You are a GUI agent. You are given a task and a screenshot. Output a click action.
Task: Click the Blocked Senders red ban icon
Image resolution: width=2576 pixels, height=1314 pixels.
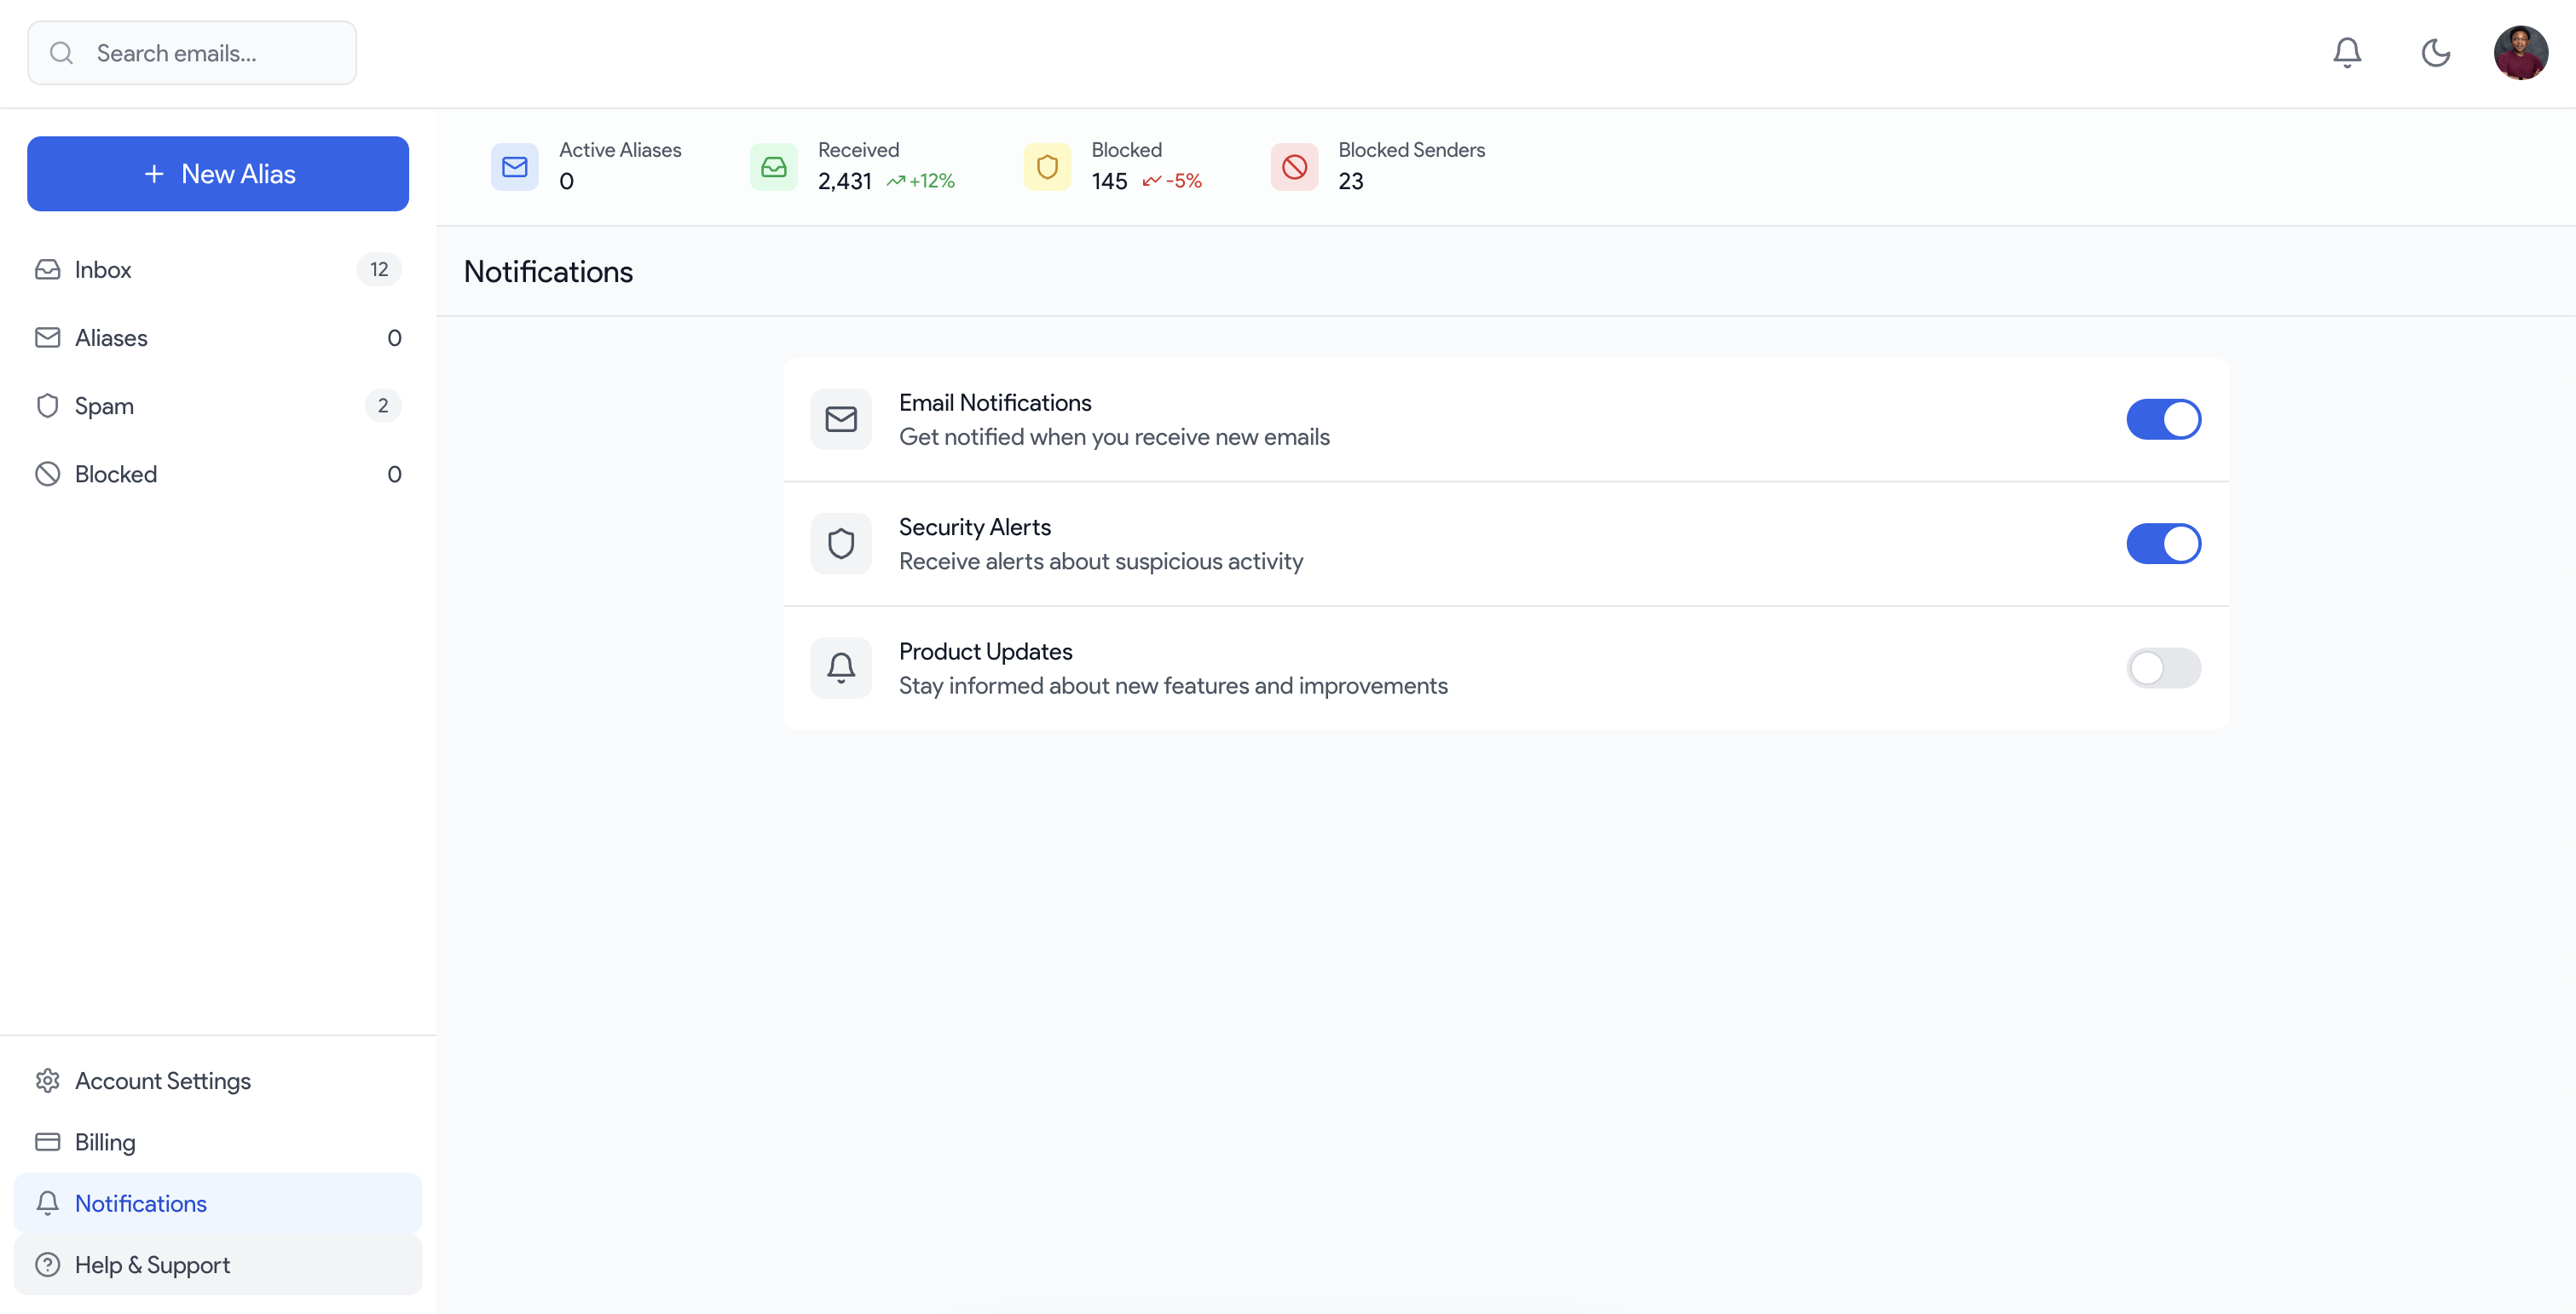pyautogui.click(x=1294, y=167)
